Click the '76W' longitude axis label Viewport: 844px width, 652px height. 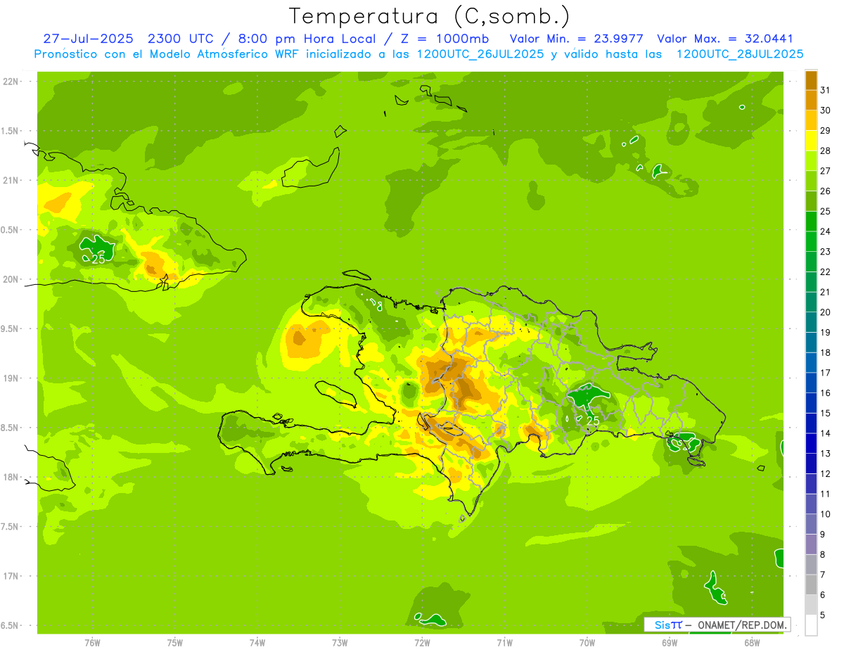pos(92,642)
